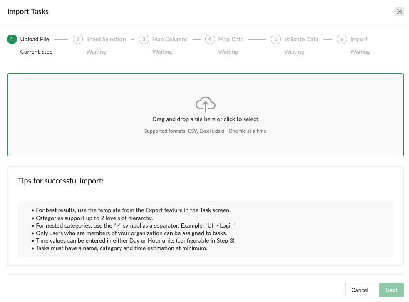Viewport: 409px width, 302px height.
Task: Close the Import Tasks dialog
Action: (x=399, y=12)
